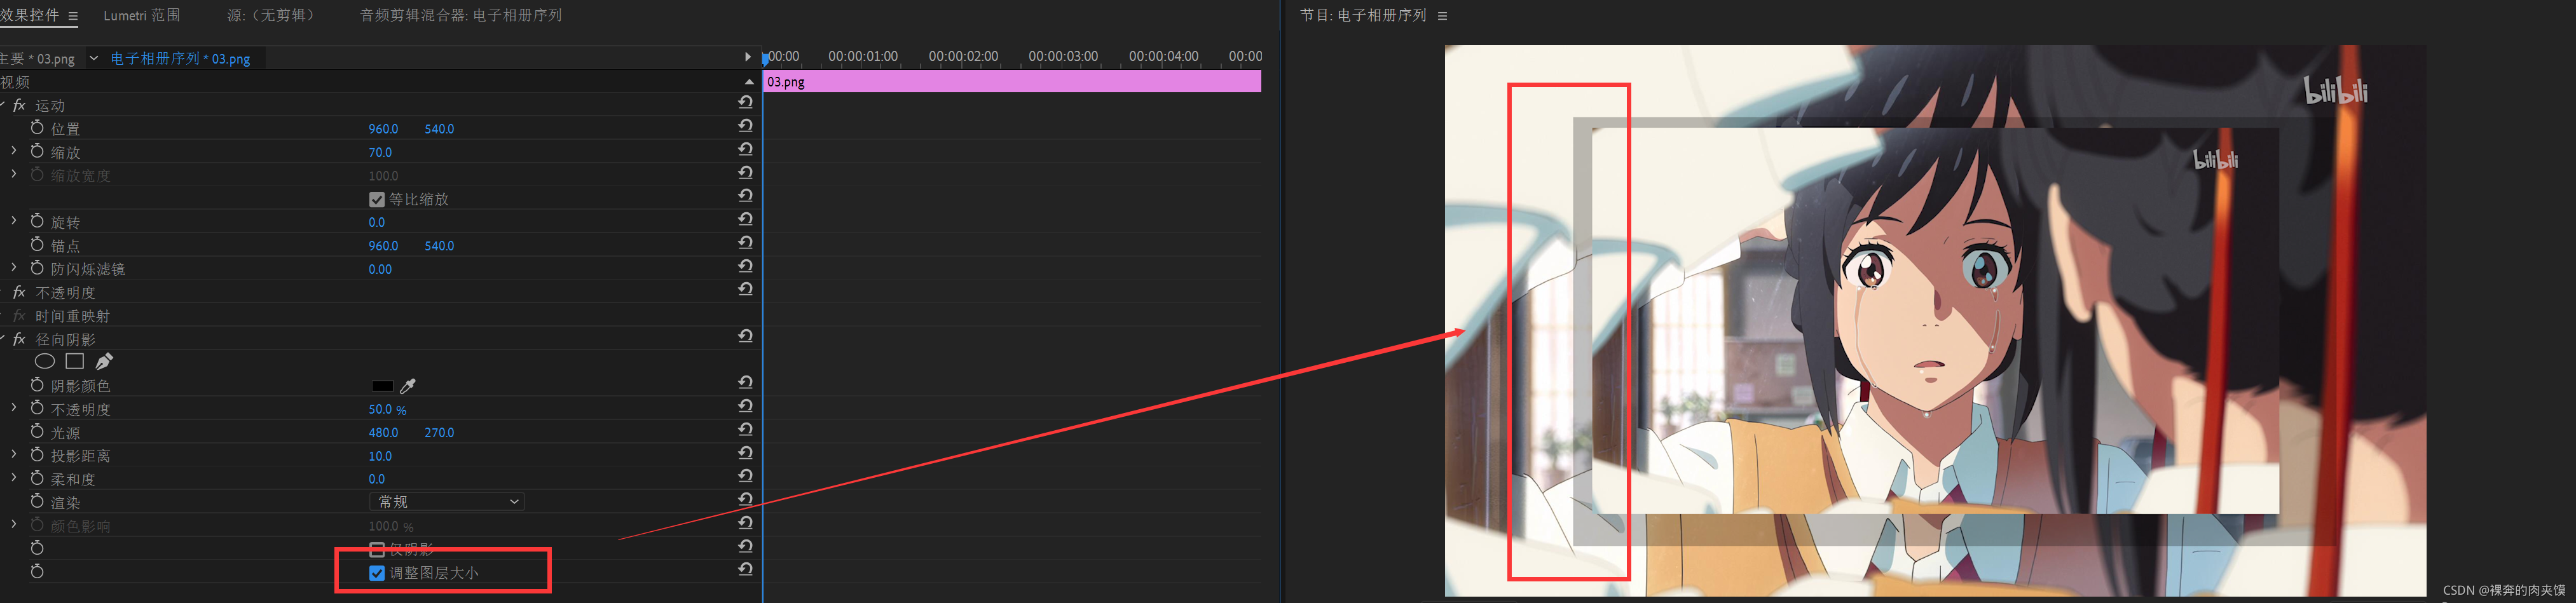2576x603 pixels.
Task: Toggle the fx switch for 不透明度
Action: click(x=19, y=292)
